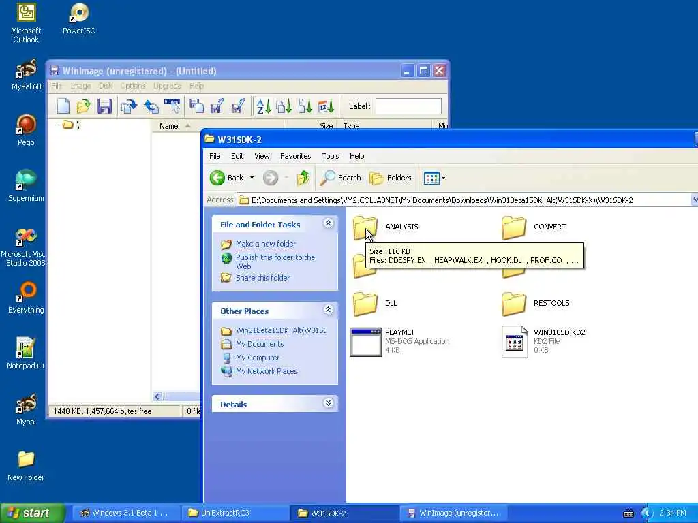Viewport: 698px width, 523px height.
Task: Open Win31Beta1SDK_Alt parent folder link
Action: click(x=280, y=330)
